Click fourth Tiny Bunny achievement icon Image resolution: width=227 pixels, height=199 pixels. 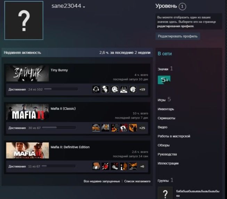pyautogui.click(x=124, y=89)
